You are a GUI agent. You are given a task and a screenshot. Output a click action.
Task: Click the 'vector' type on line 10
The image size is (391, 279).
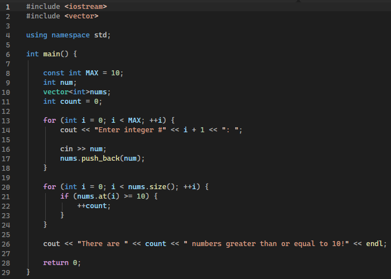point(56,92)
